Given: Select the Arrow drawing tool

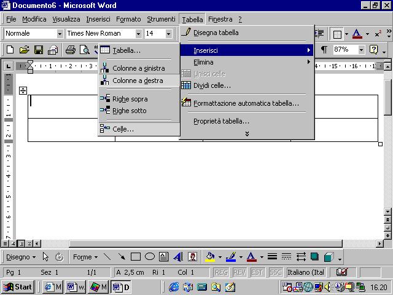Looking at the screenshot, I should (x=122, y=257).
